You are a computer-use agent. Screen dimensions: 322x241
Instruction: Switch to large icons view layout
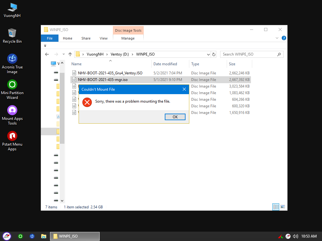pyautogui.click(x=283, y=207)
